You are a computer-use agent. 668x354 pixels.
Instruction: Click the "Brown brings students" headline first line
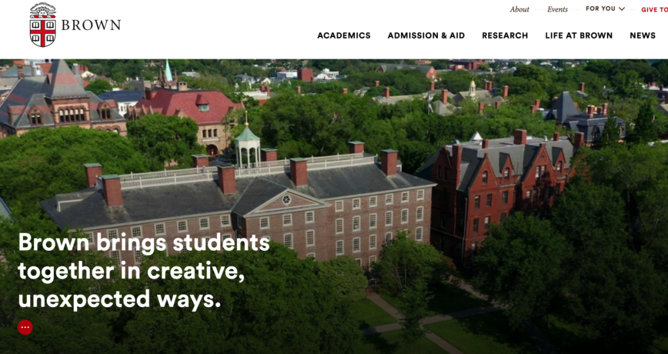(x=143, y=243)
